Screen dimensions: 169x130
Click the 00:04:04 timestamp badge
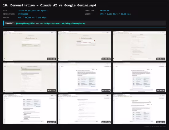pyautogui.click(x=161, y=90)
